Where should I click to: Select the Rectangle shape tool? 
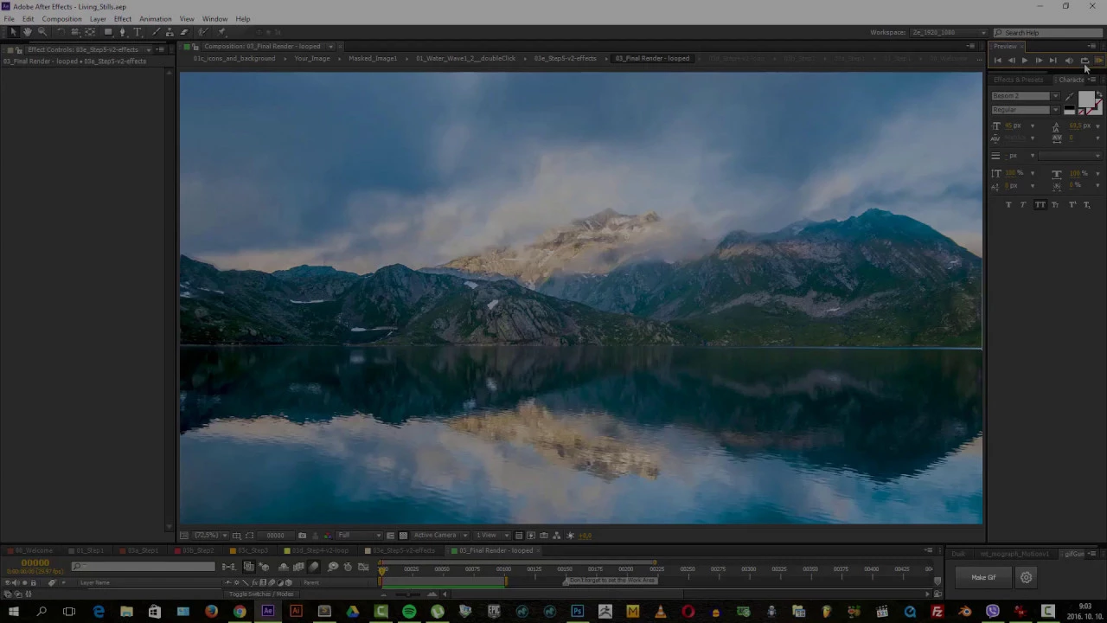(x=108, y=32)
